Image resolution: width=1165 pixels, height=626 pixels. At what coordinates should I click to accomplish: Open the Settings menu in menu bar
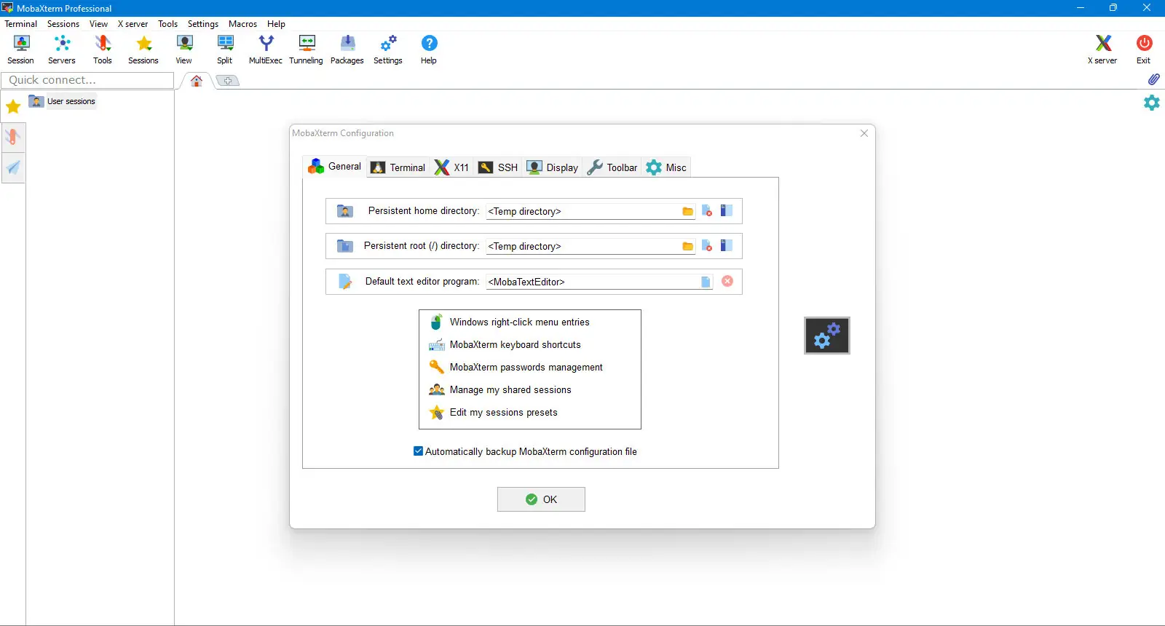tap(203, 24)
